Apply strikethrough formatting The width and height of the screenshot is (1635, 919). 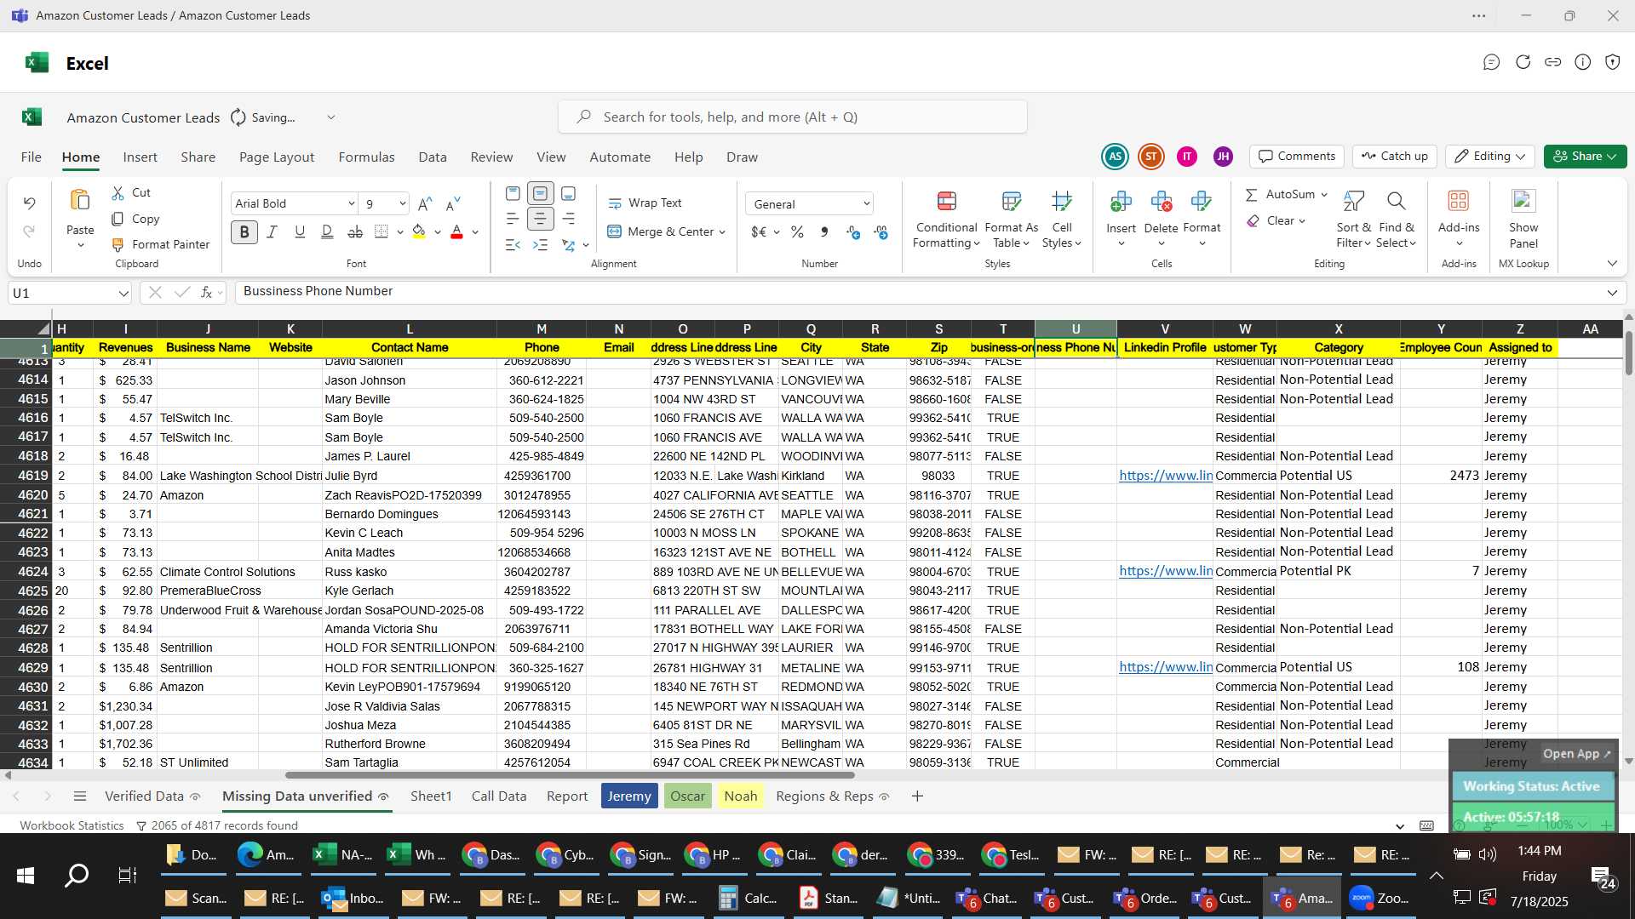coord(355,231)
